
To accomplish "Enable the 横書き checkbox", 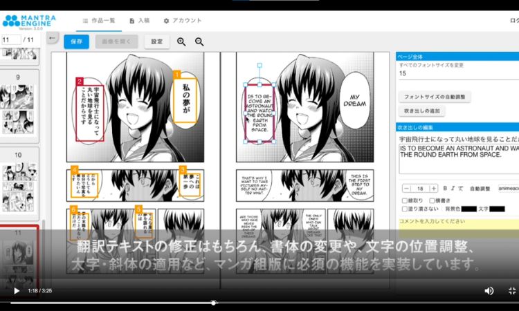I will point(432,200).
